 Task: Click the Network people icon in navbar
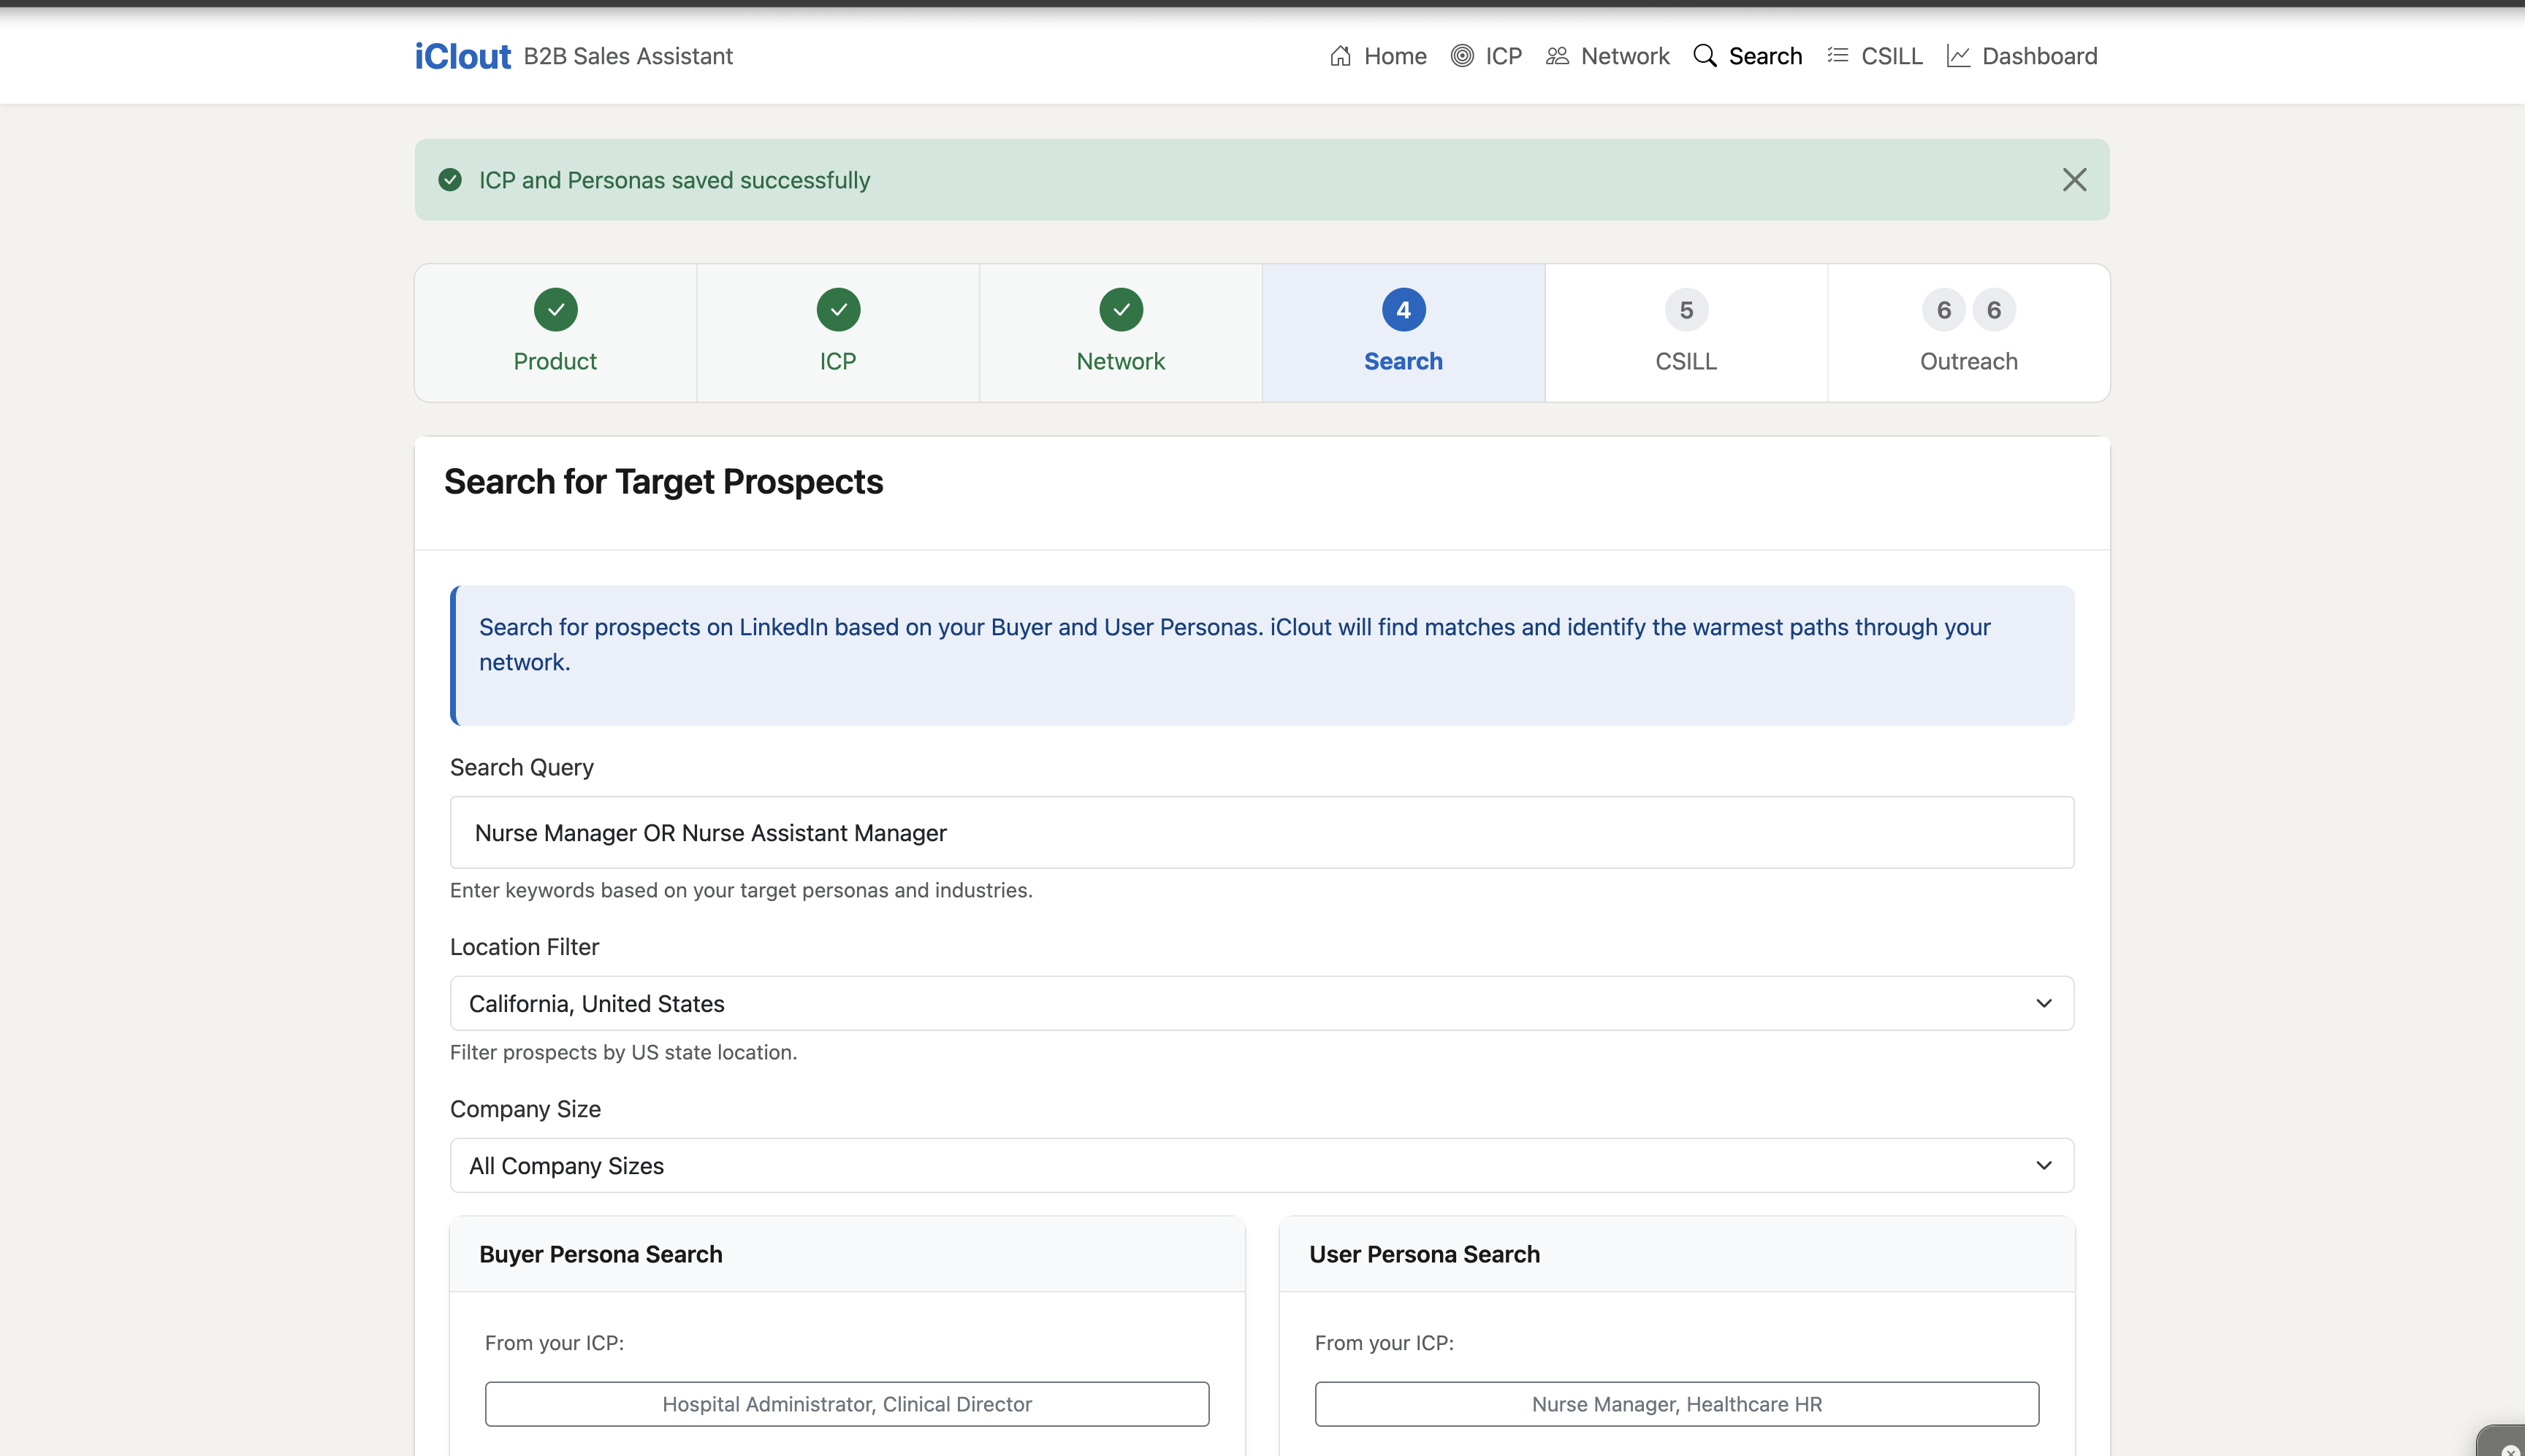coord(1557,56)
